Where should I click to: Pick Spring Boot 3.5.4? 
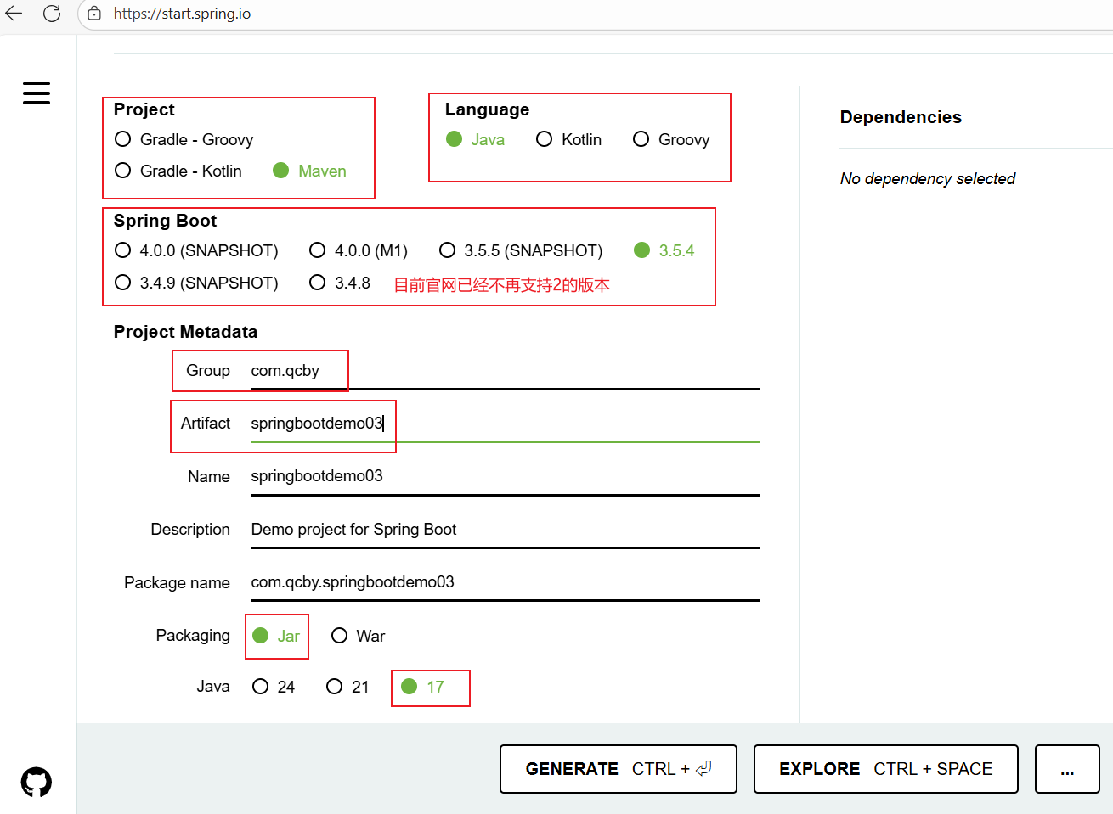click(664, 250)
